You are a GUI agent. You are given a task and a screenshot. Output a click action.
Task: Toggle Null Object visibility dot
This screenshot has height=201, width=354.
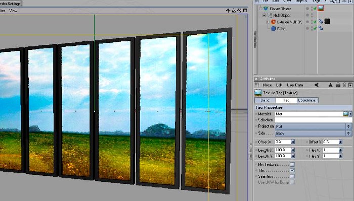click(307, 15)
